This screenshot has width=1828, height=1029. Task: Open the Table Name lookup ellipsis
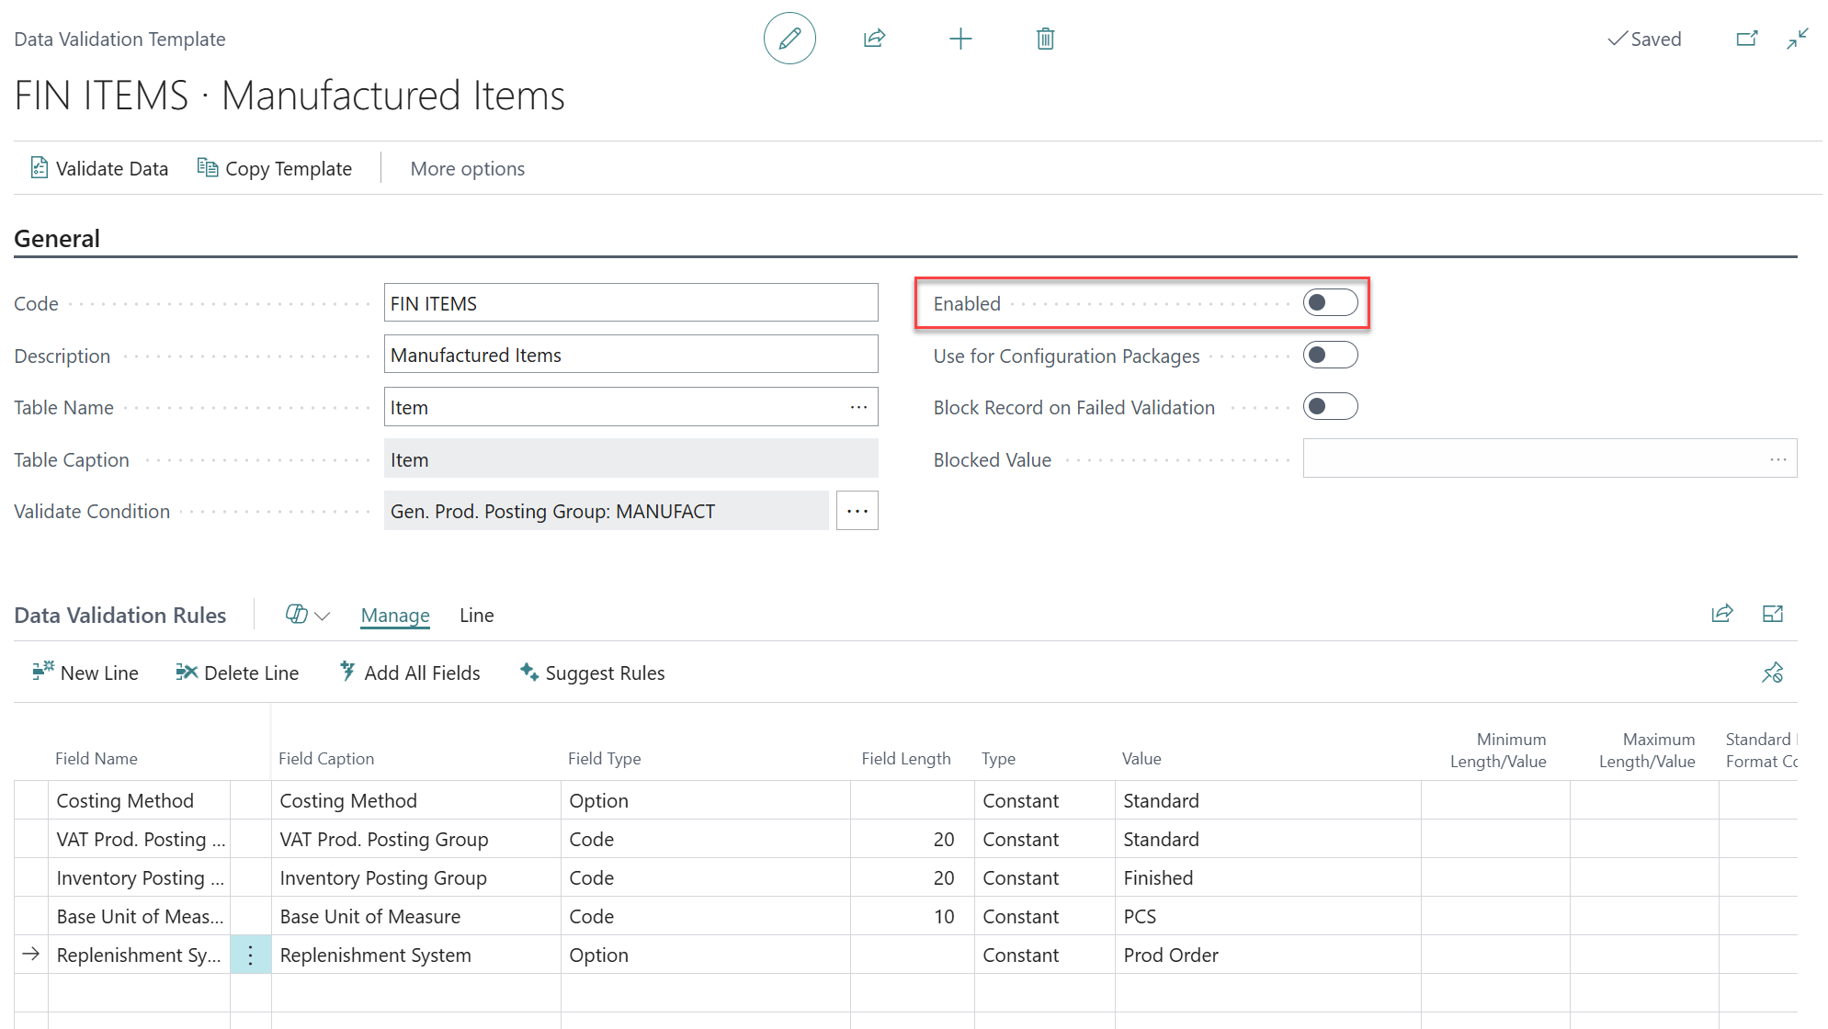[x=857, y=406]
